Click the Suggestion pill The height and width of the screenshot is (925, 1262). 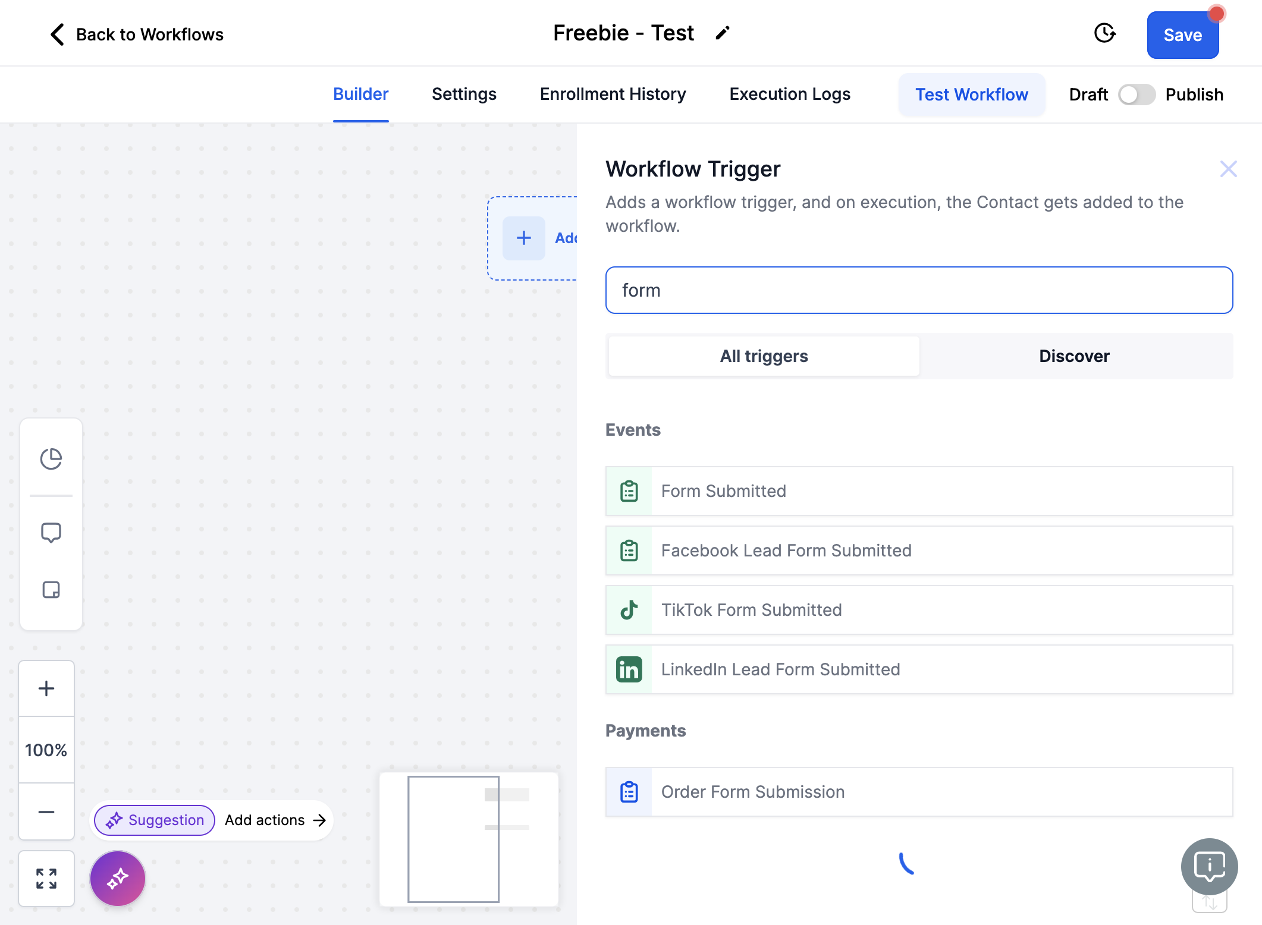click(155, 820)
